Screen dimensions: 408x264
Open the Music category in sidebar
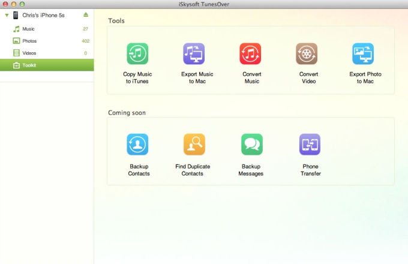pos(47,29)
